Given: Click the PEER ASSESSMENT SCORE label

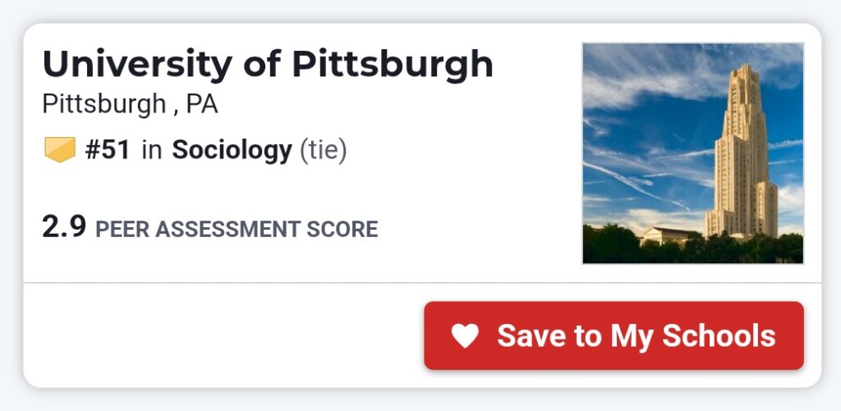Looking at the screenshot, I should (237, 230).
